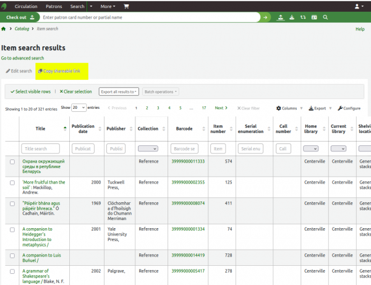Viewport: 371px width, 285px height.
Task: Click the magnifier catalog search icon
Action: (x=325, y=17)
